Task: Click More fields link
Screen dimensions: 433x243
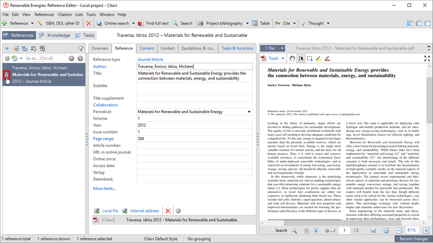Action: point(105,188)
